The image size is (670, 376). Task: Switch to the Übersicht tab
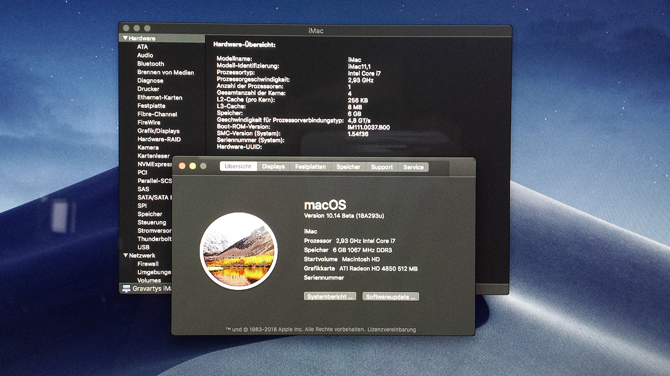click(238, 167)
